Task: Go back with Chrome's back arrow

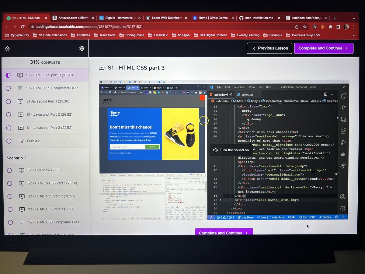Action: tap(7, 26)
